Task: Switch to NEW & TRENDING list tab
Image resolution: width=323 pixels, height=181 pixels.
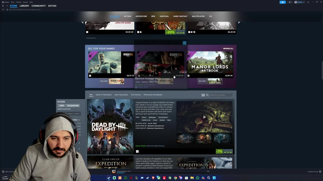Action: [103, 95]
